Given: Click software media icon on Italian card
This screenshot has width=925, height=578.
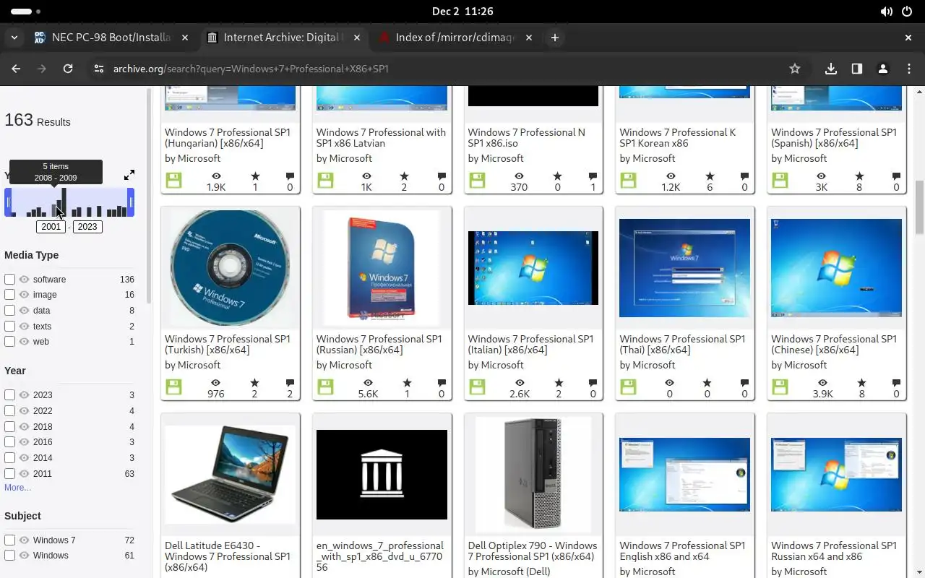Looking at the screenshot, I should [477, 387].
